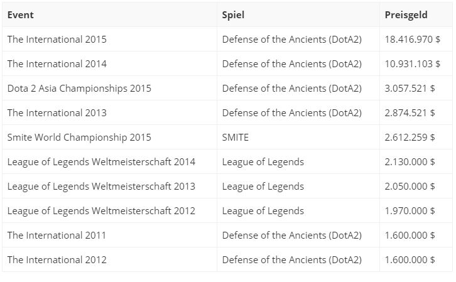Viewport: 456px width, 282px height.
Task: Click Smite World Championship 2015 cell
Action: pos(79,137)
